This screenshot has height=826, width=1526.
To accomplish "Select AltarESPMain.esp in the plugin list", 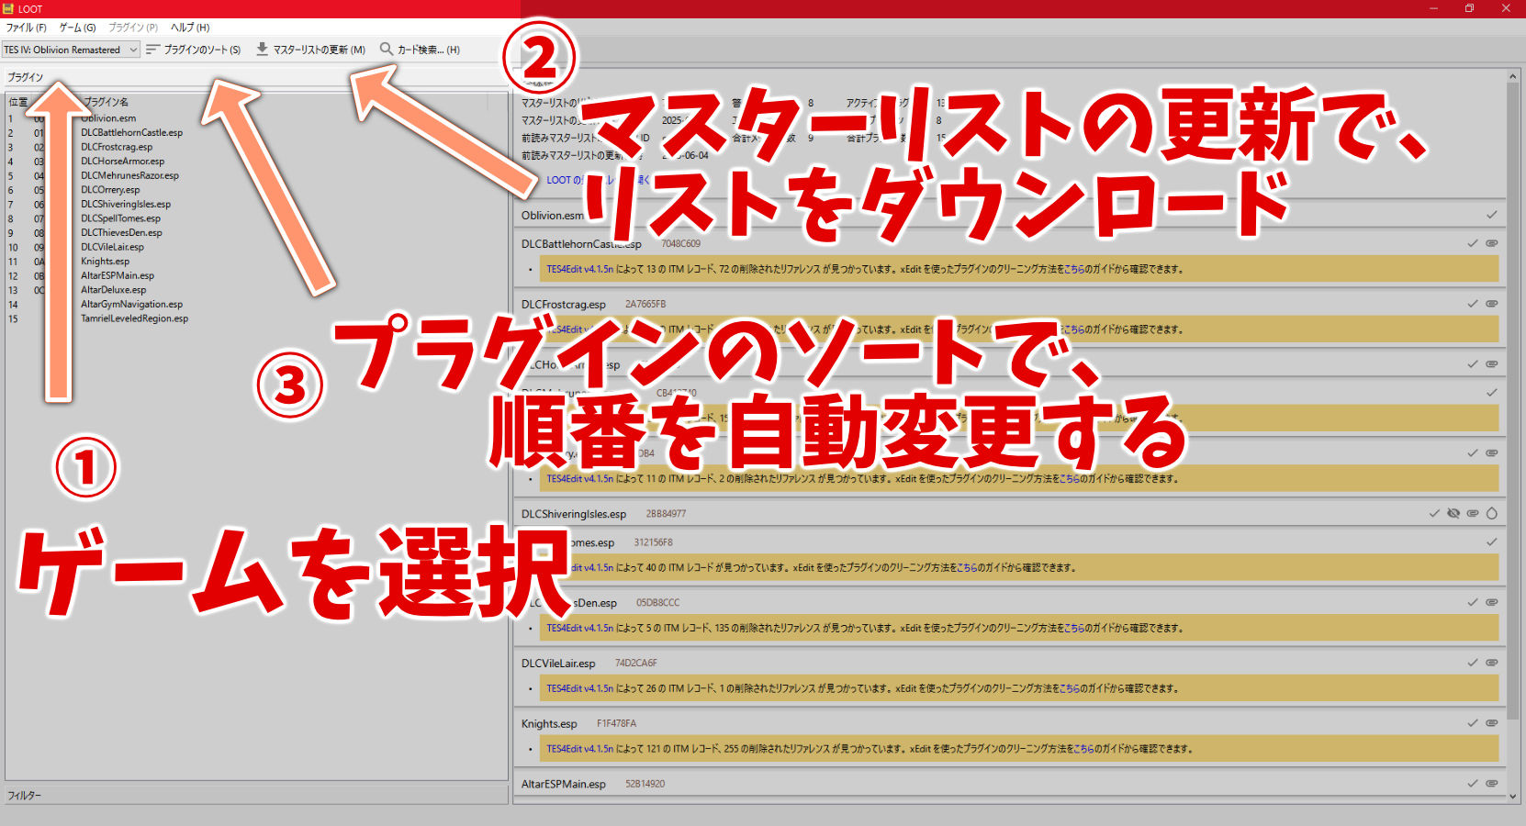I will tap(118, 275).
